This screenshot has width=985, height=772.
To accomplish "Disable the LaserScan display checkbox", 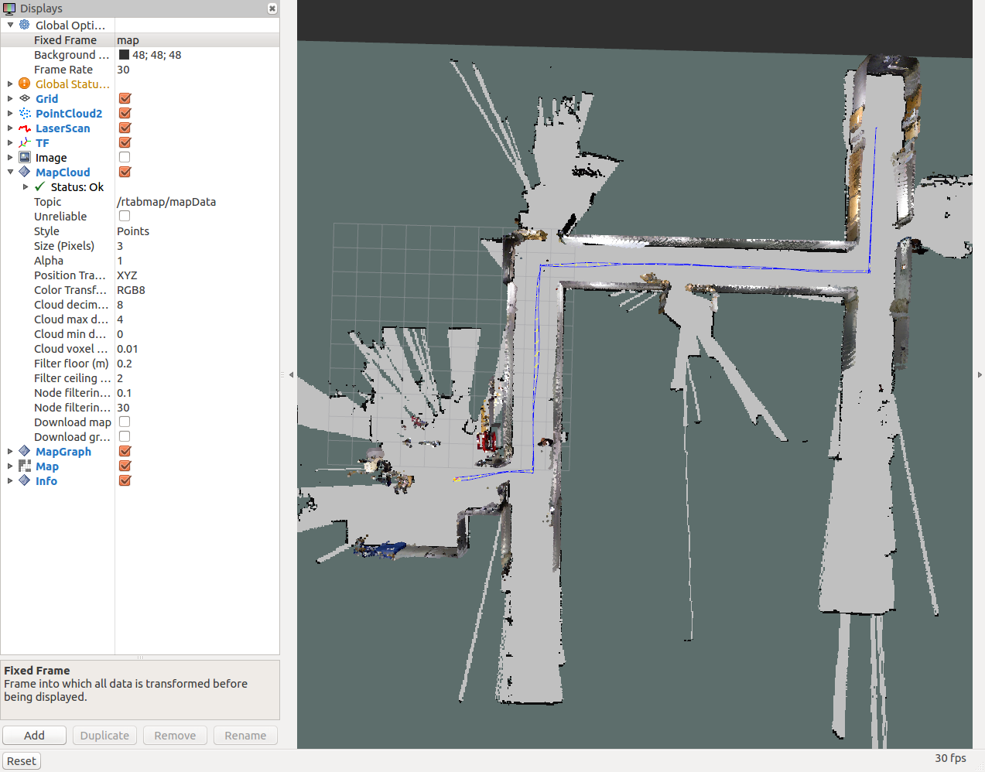I will point(125,128).
